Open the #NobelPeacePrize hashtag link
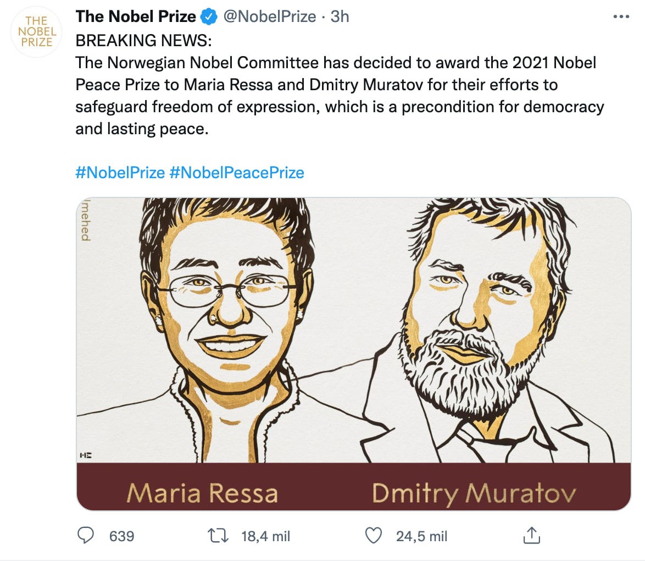 pos(236,172)
